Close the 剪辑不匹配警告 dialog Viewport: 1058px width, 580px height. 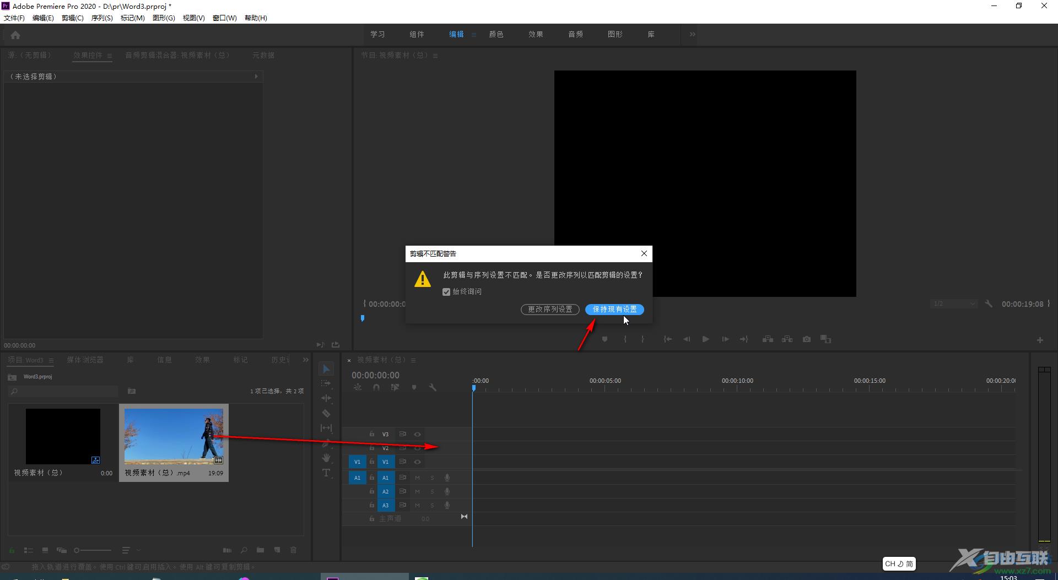pyautogui.click(x=644, y=253)
